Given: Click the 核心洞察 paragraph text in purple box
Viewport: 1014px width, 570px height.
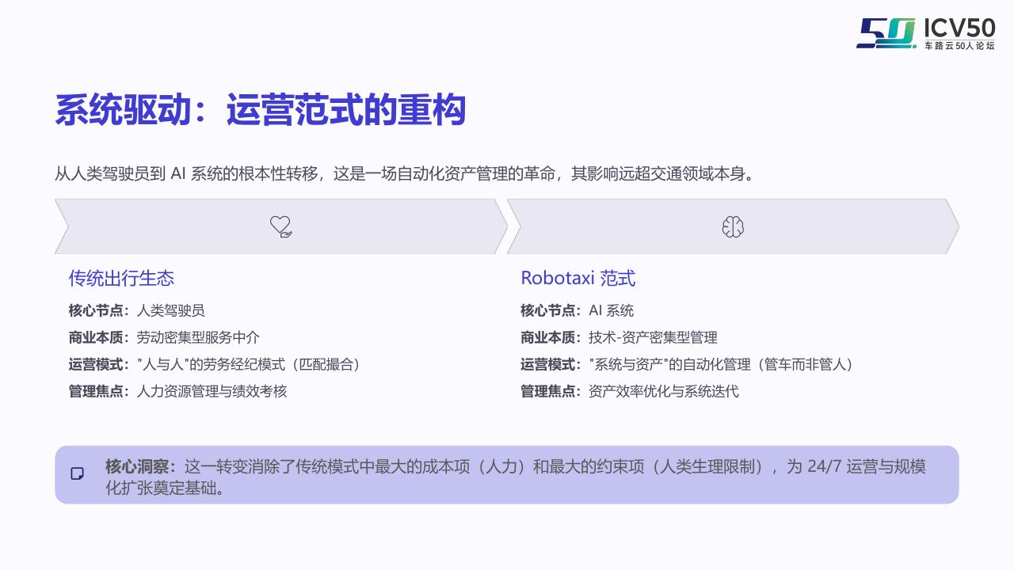Looking at the screenshot, I should (x=516, y=477).
